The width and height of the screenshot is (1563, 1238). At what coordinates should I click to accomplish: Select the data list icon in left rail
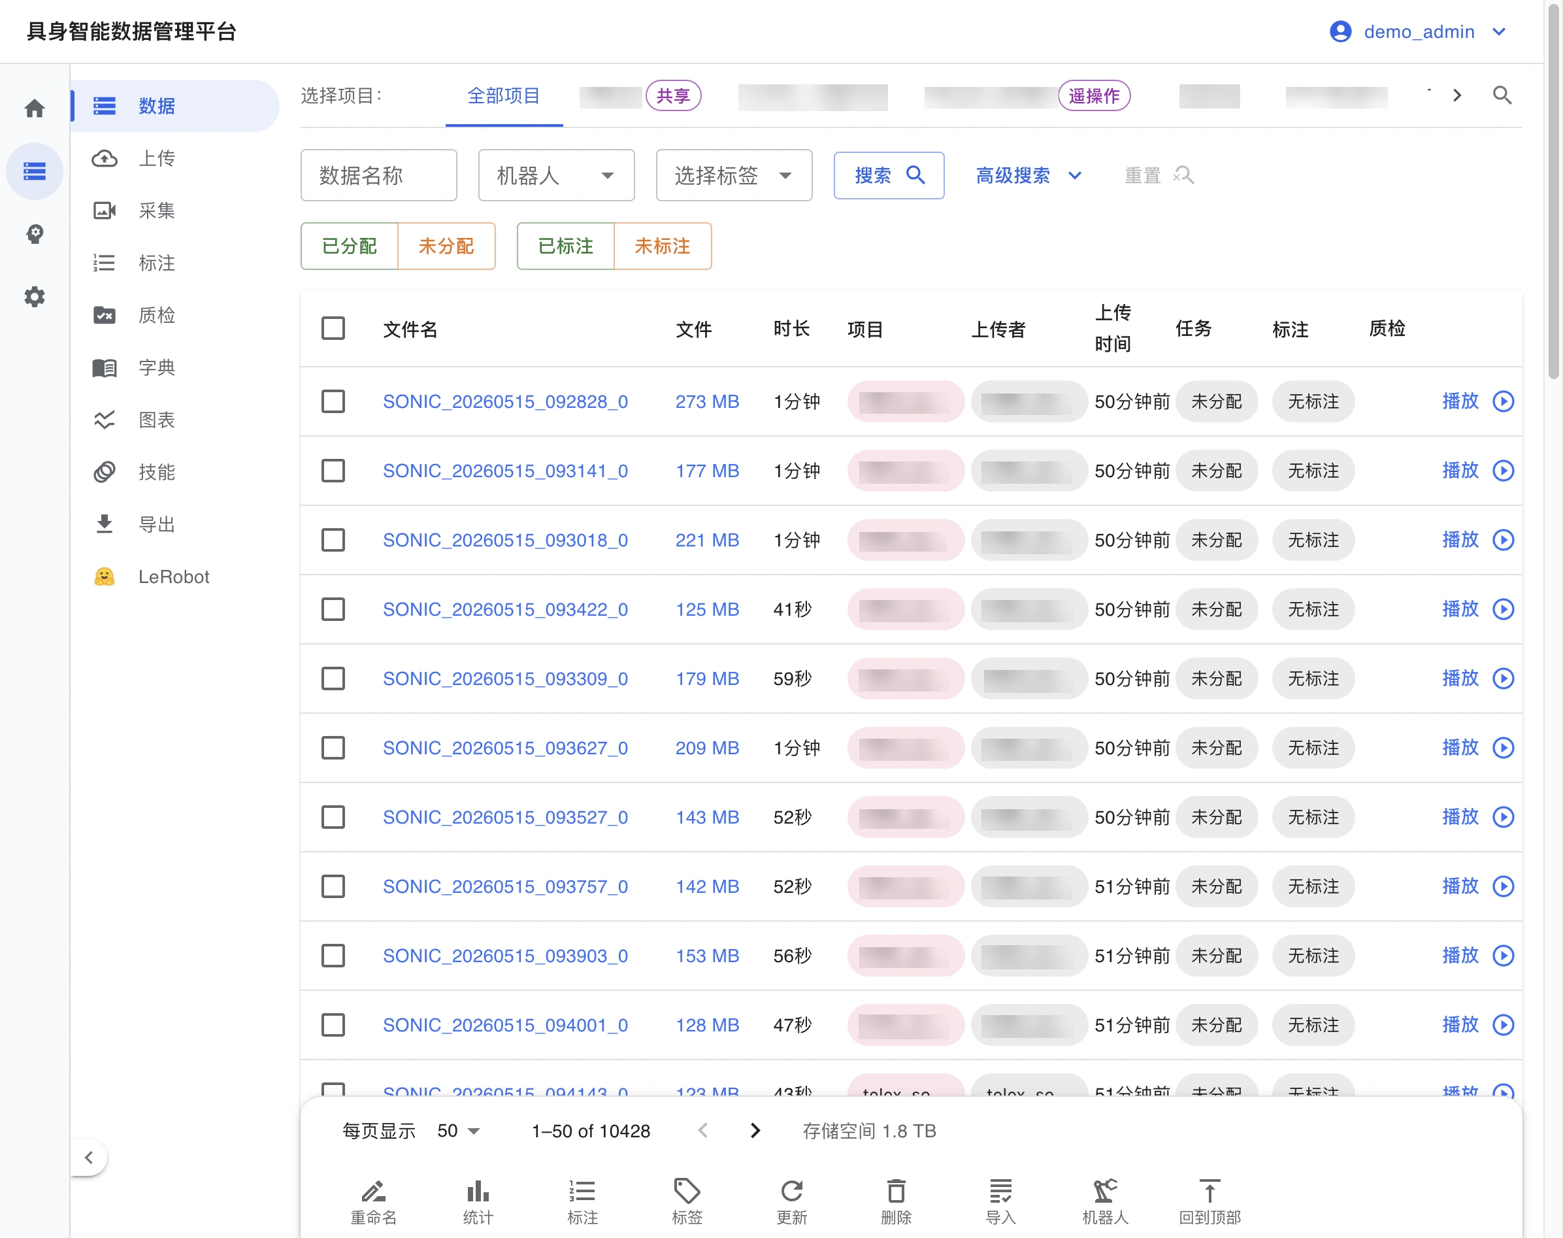coord(34,171)
